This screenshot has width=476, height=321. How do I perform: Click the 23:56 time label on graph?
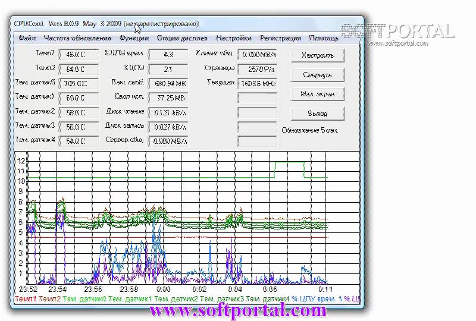[93, 289]
